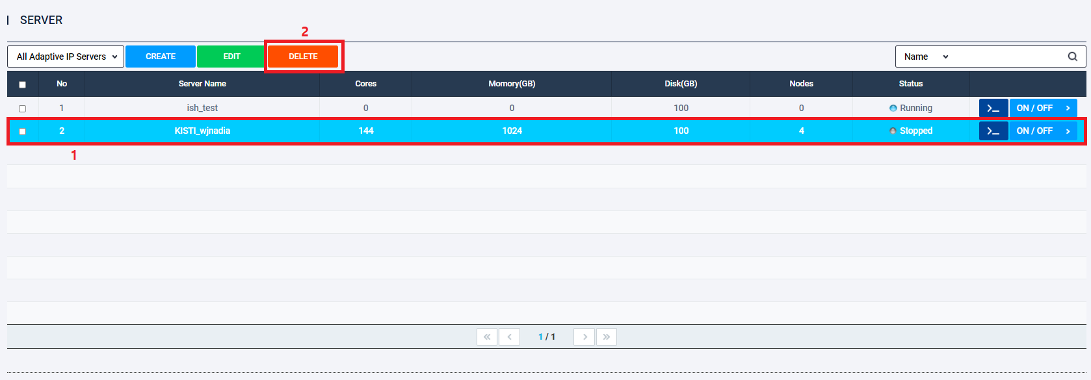
Task: Click the Running status of ish_test
Action: (911, 108)
